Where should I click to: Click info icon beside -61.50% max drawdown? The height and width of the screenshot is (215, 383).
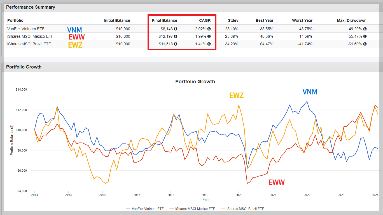click(365, 44)
